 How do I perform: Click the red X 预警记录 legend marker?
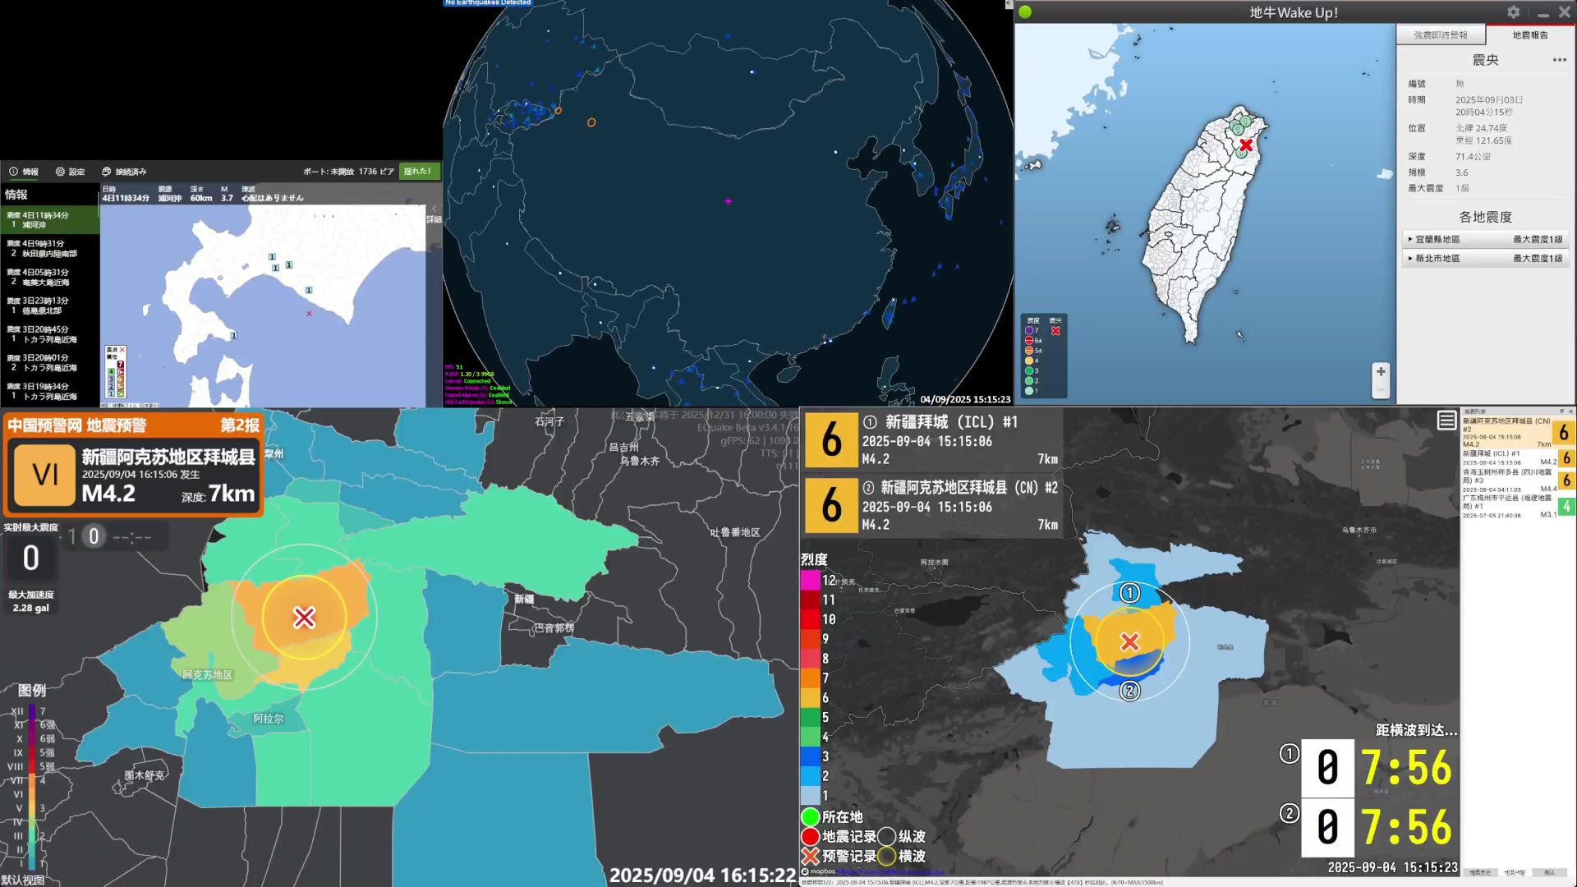(x=810, y=856)
